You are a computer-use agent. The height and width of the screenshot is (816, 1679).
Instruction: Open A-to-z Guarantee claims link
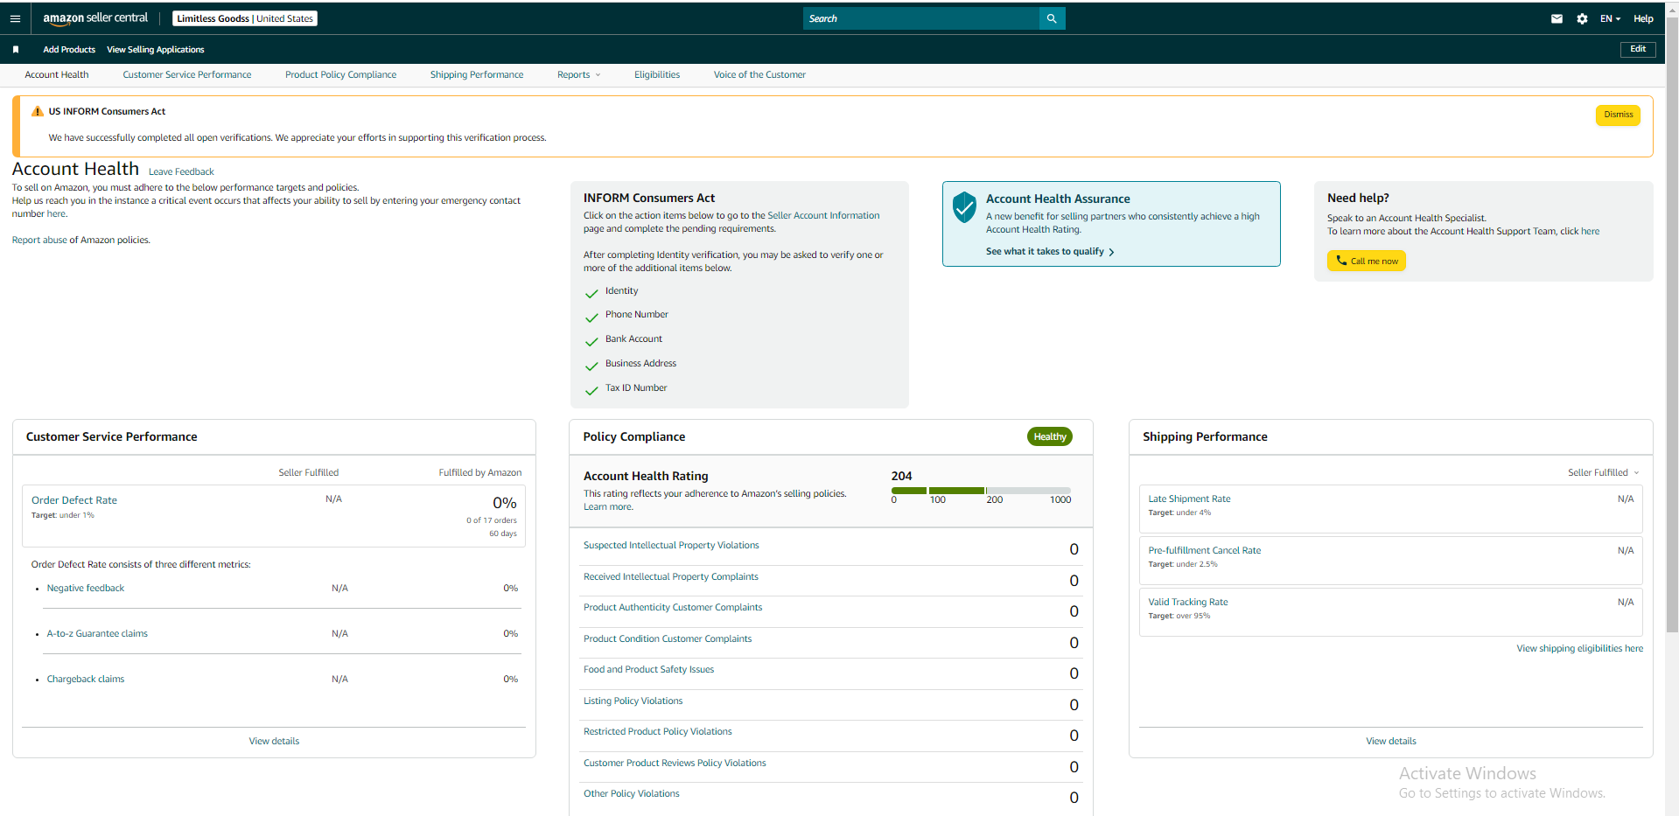pos(97,634)
